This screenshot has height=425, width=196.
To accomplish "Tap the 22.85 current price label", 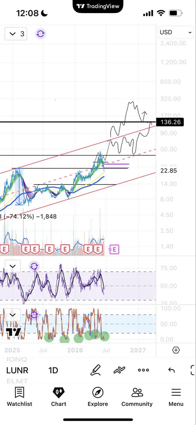I will [168, 171].
